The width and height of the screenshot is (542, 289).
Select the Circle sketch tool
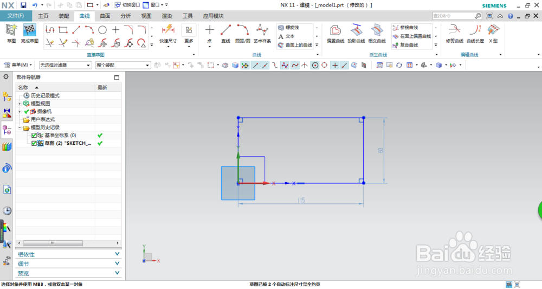(x=102, y=30)
